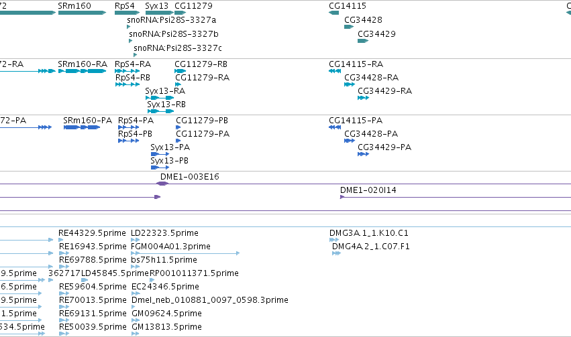This screenshot has width=571, height=337.
Task: Click snoRNA:Psi28S-3327a label
Action: 172,19
